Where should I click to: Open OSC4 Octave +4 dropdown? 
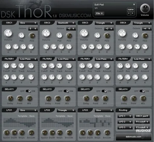pos(147,29)
